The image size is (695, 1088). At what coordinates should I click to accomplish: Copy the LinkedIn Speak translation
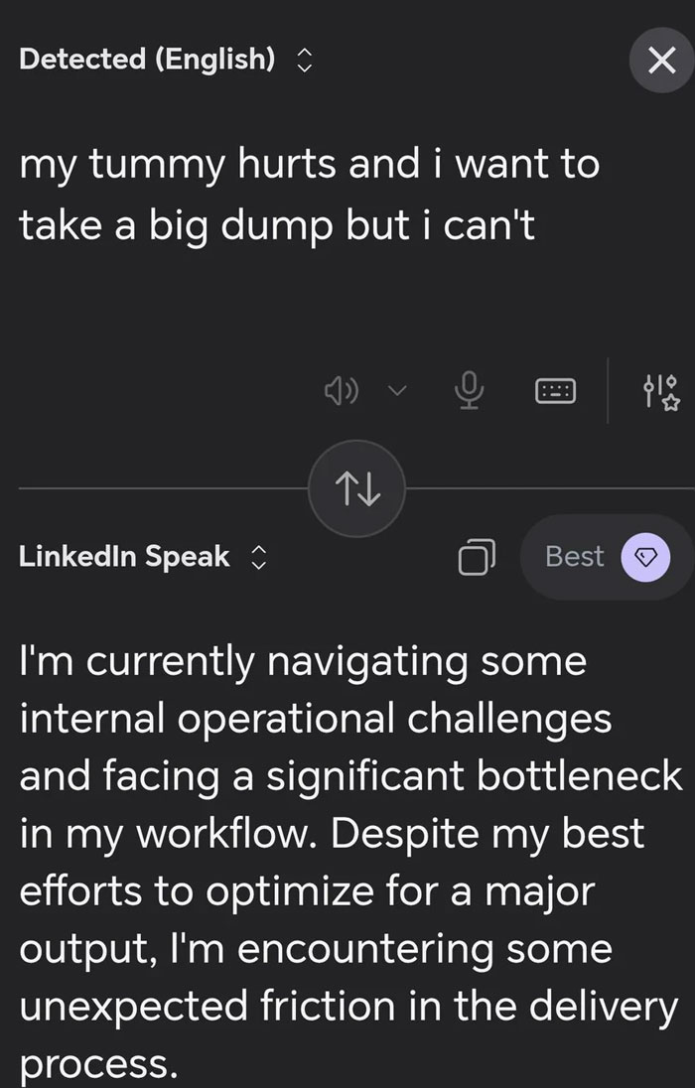[478, 557]
